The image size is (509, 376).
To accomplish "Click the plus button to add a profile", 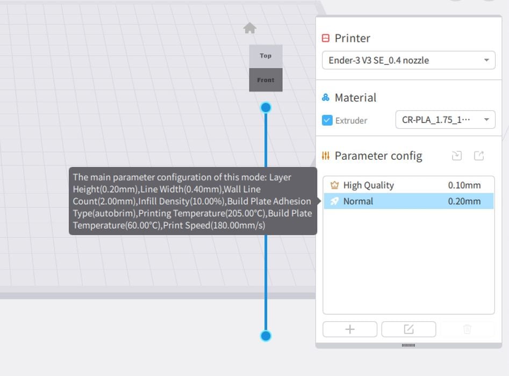I will click(350, 329).
